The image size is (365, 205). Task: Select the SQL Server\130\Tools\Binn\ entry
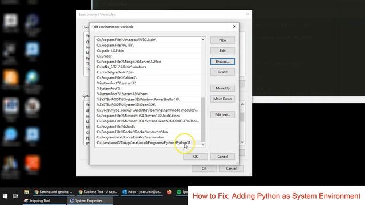[148, 116]
